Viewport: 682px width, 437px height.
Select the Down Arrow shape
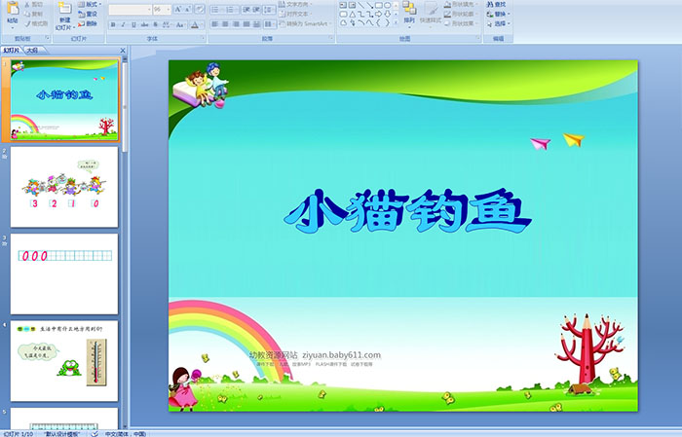387,15
